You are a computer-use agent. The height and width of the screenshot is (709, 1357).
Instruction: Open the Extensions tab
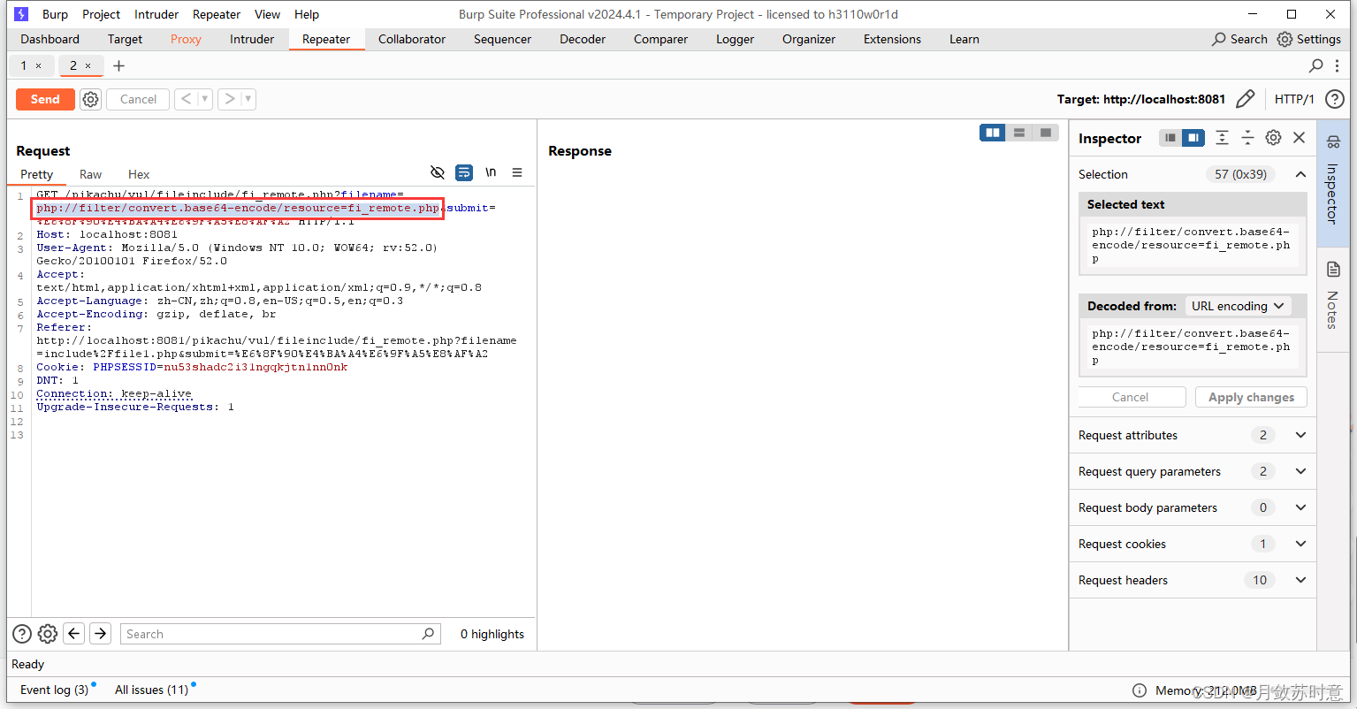click(892, 39)
